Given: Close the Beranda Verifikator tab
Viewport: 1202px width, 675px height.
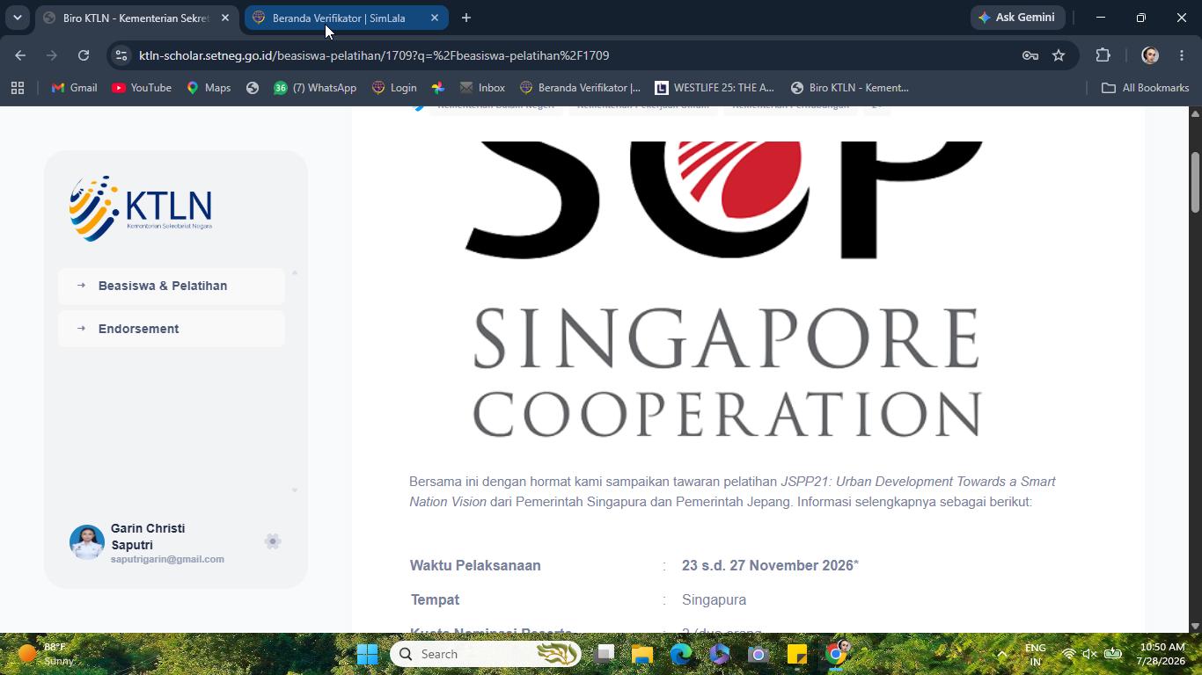Looking at the screenshot, I should pos(435,18).
